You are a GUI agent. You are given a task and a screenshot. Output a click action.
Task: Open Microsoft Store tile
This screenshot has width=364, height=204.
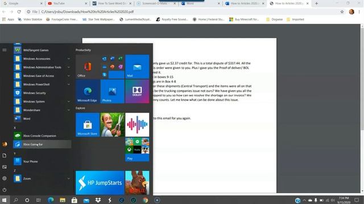[88, 125]
